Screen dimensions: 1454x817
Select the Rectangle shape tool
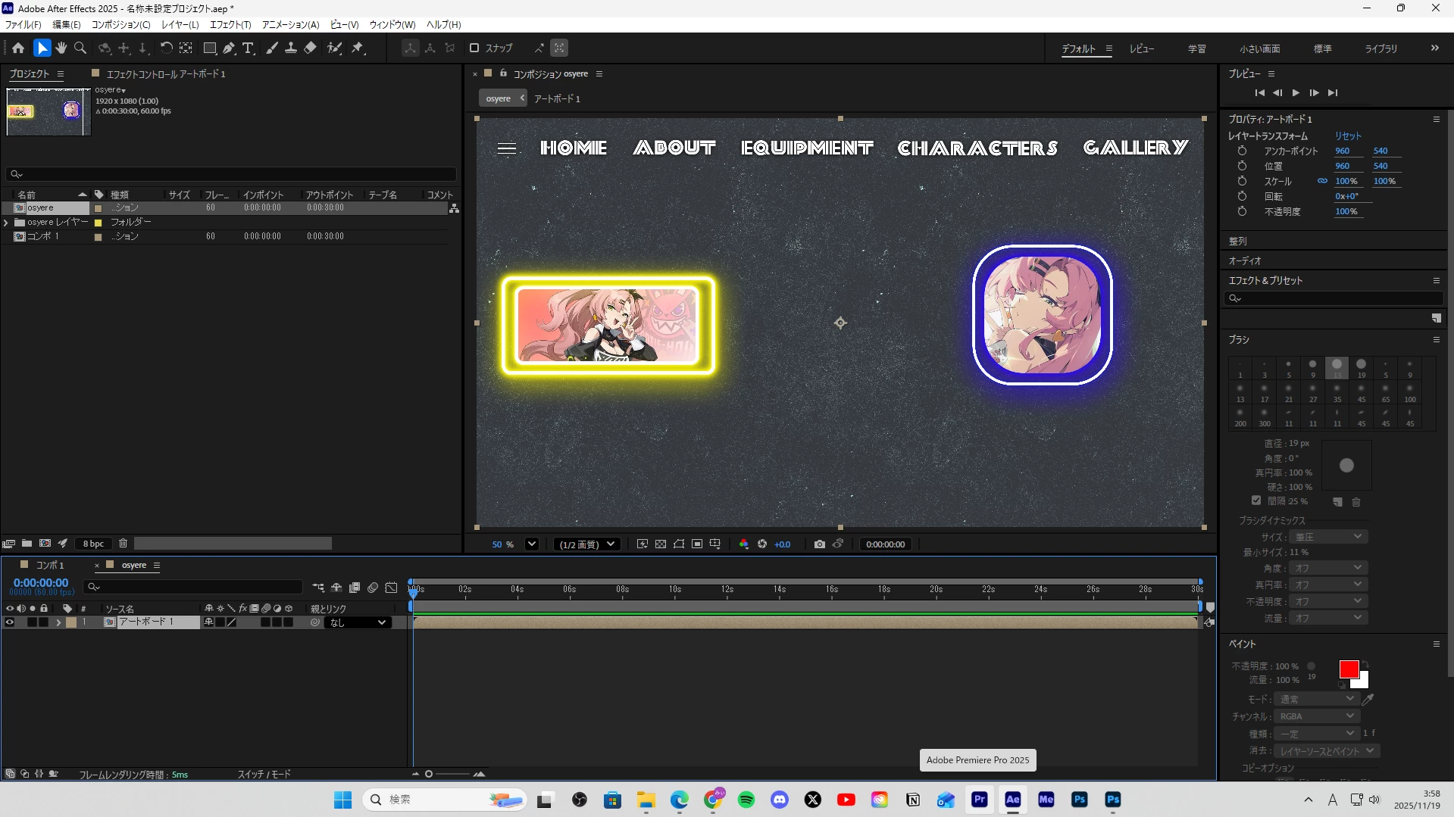point(210,48)
